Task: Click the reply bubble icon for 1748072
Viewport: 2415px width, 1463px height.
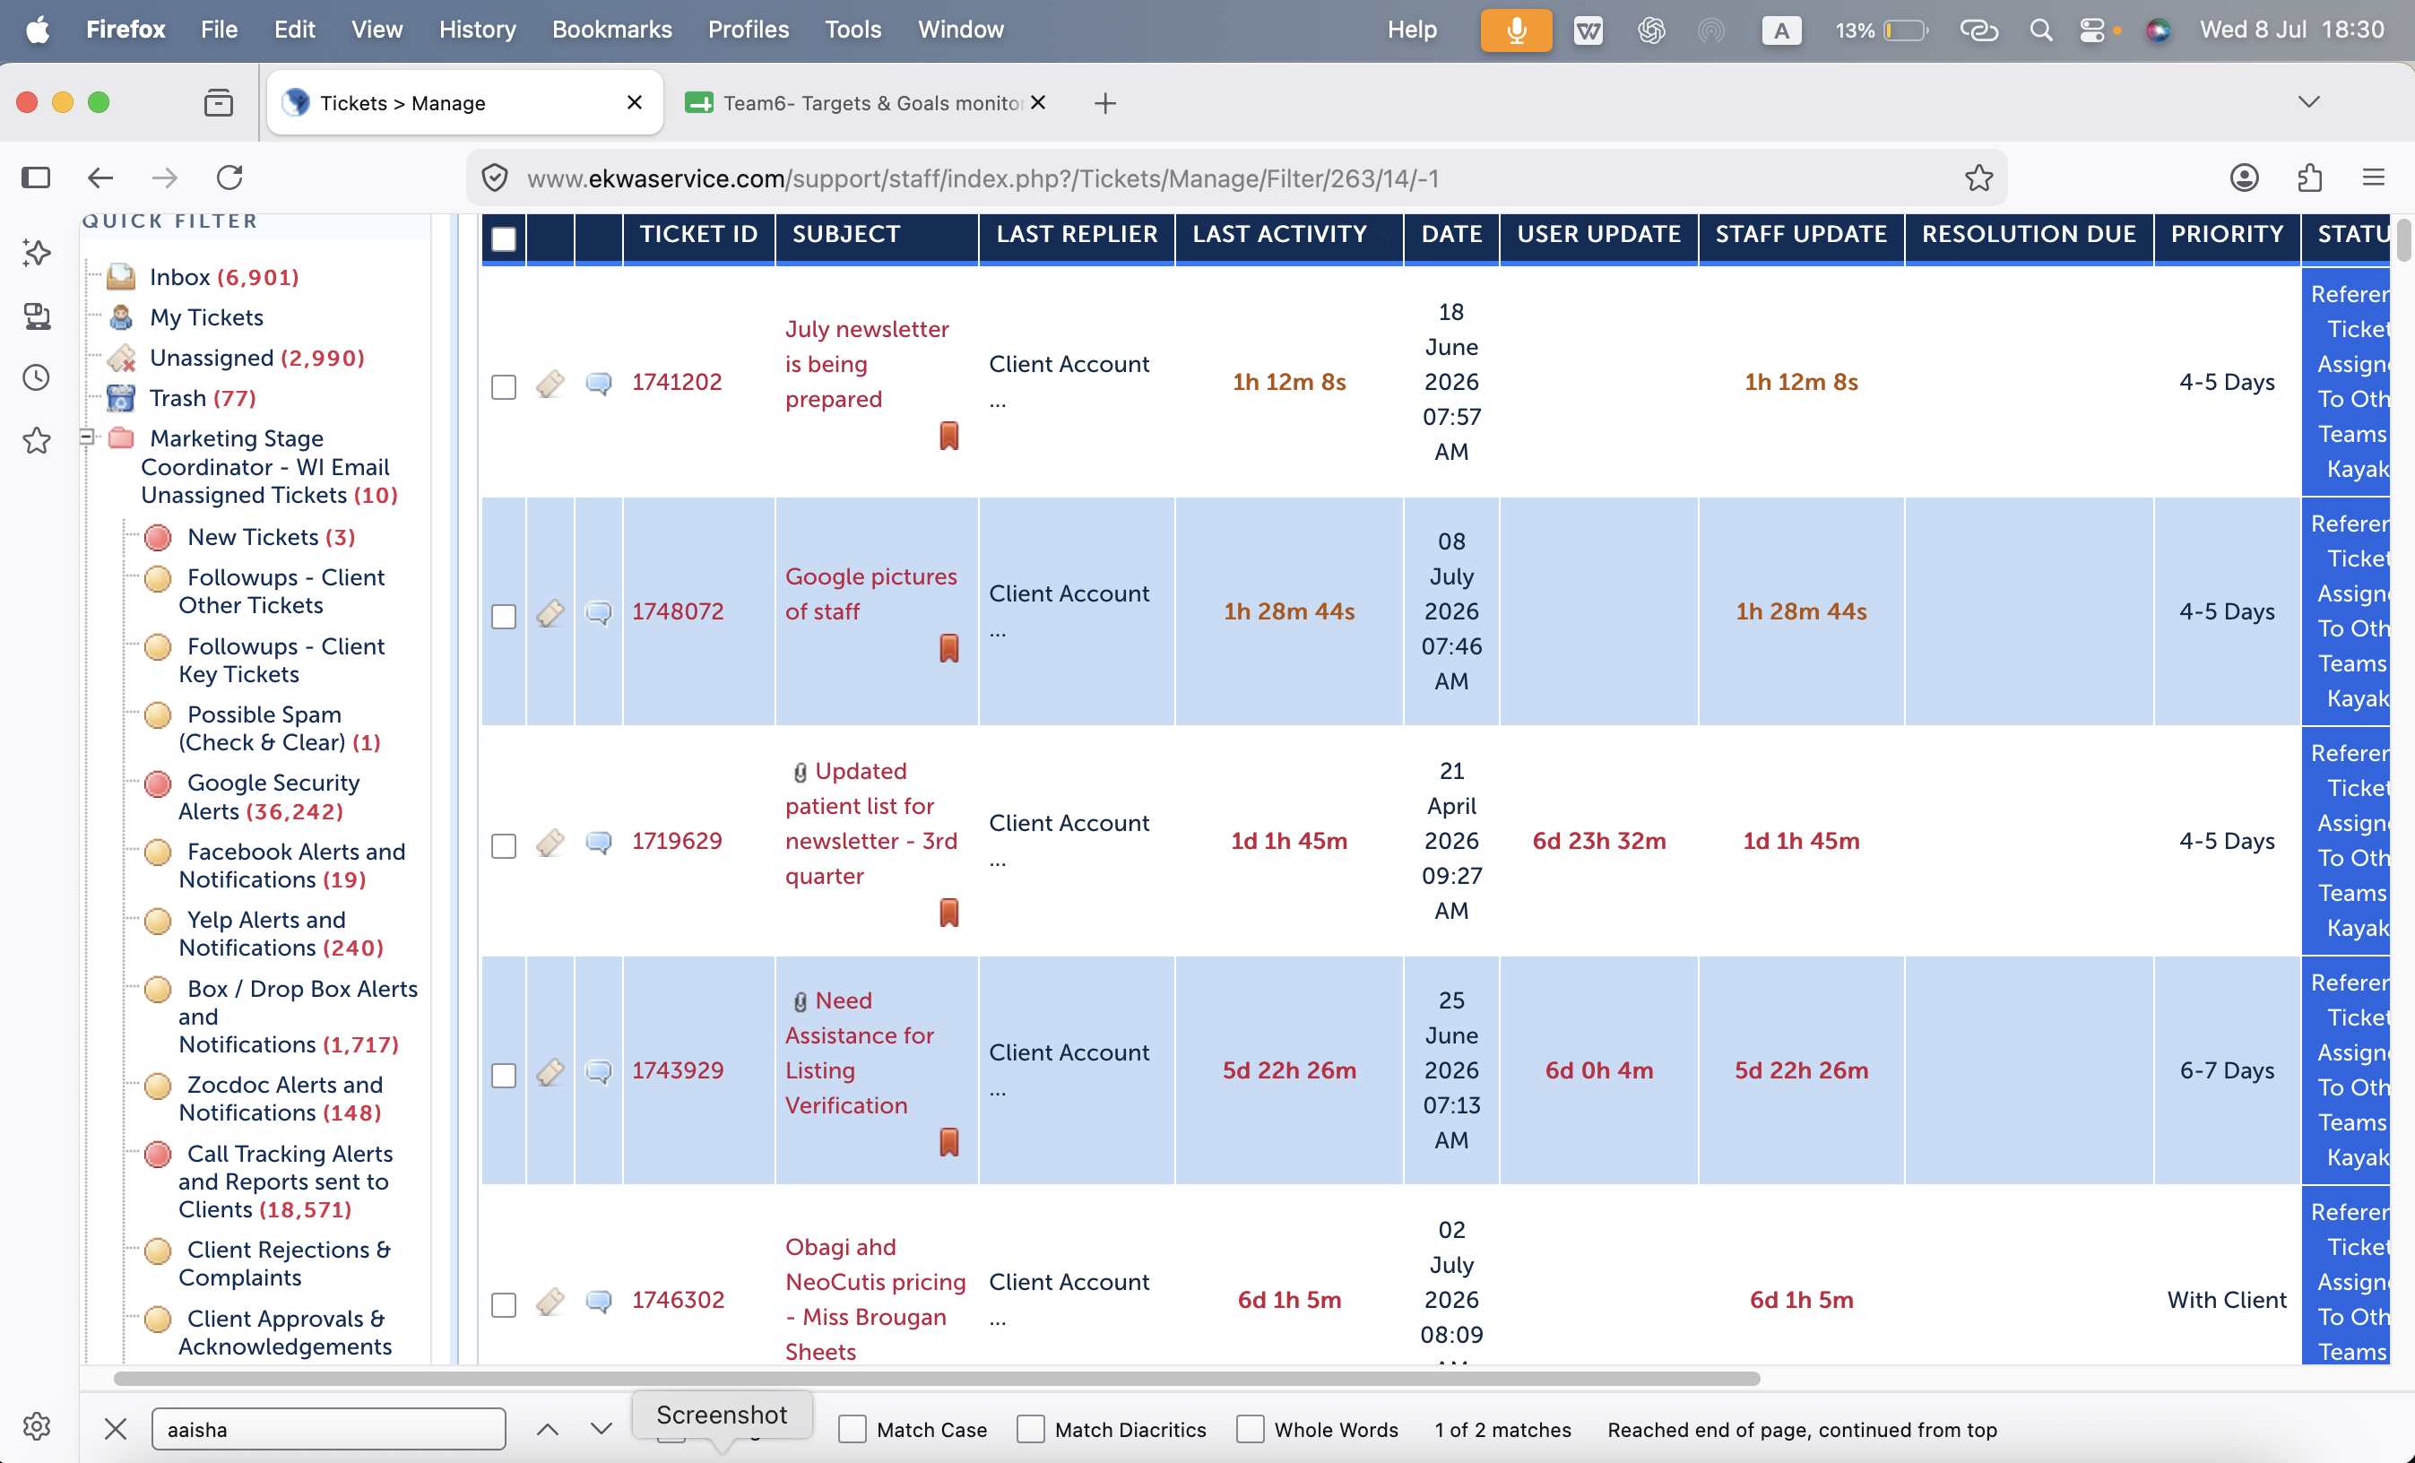Action: [599, 613]
